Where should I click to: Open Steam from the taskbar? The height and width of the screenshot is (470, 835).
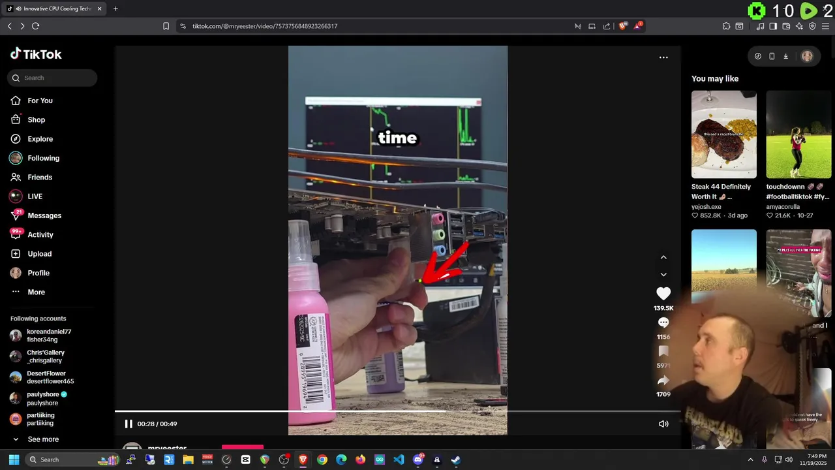click(x=456, y=460)
